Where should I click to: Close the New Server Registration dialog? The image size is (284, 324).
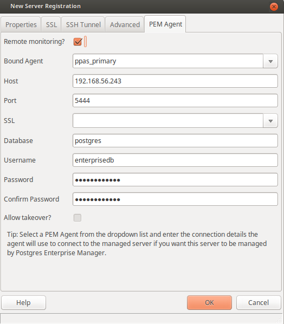tap(274, 7)
